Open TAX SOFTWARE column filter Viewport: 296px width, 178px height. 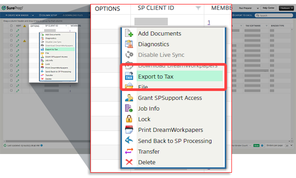coord(266,26)
